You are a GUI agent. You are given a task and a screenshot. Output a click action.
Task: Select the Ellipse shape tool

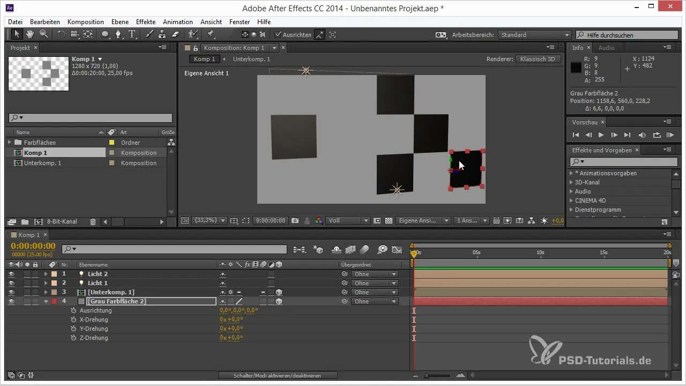tap(105, 34)
